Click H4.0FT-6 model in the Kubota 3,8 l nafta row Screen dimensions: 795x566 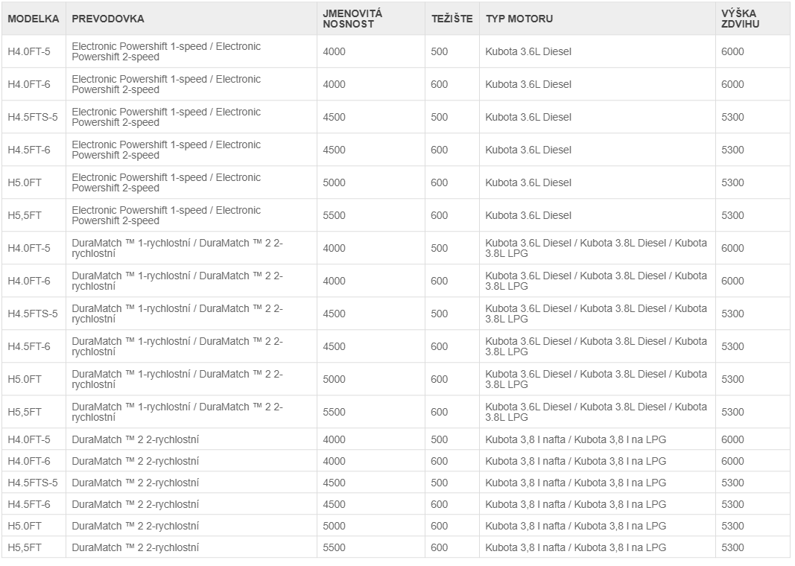pos(29,462)
